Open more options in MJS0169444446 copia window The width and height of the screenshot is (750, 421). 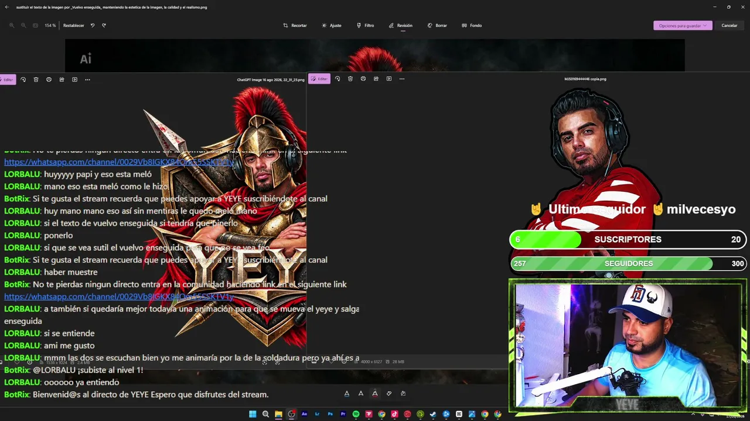pyautogui.click(x=402, y=79)
